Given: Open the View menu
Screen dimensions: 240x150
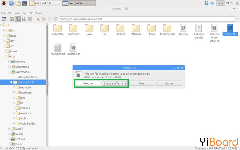Looking at the screenshot, I should [17, 13].
